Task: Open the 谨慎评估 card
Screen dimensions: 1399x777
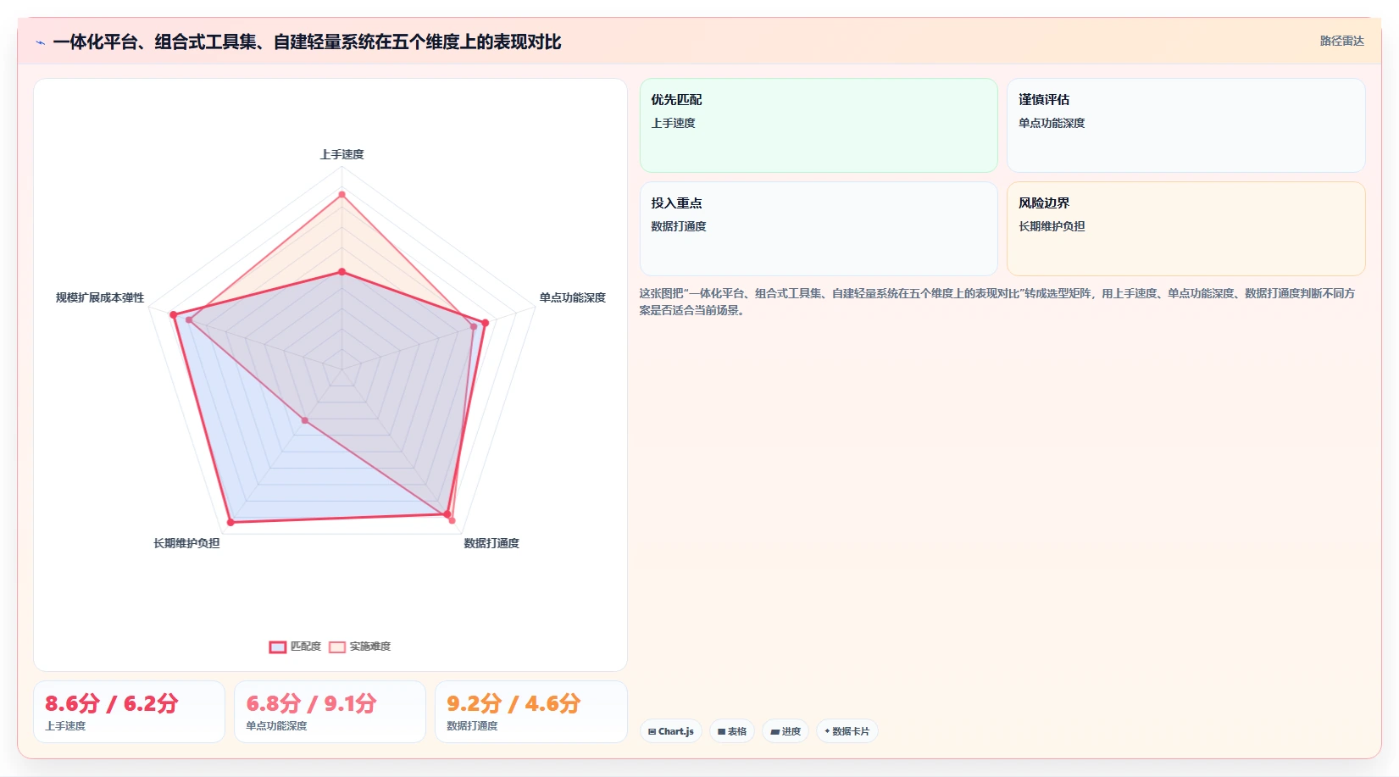Action: click(x=1185, y=125)
